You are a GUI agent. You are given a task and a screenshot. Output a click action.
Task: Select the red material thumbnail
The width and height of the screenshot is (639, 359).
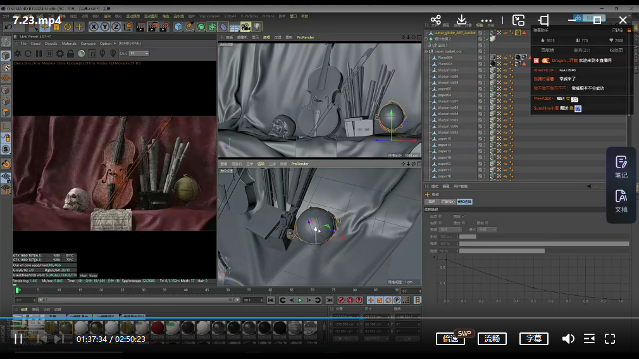pyautogui.click(x=158, y=327)
